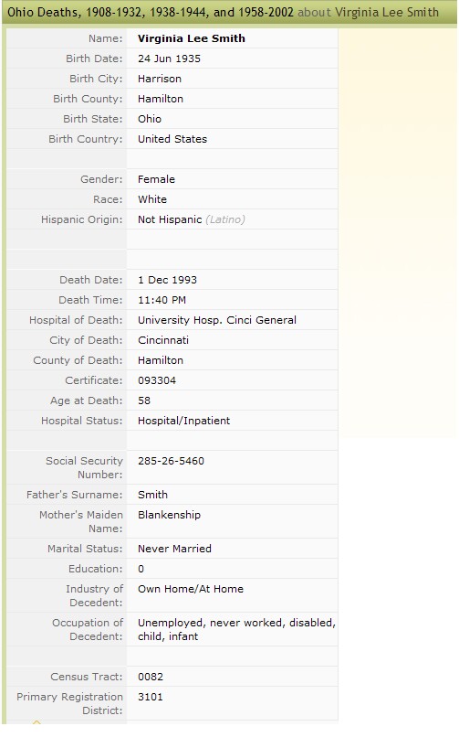Click the record title header banner
The width and height of the screenshot is (459, 737).
click(x=229, y=12)
